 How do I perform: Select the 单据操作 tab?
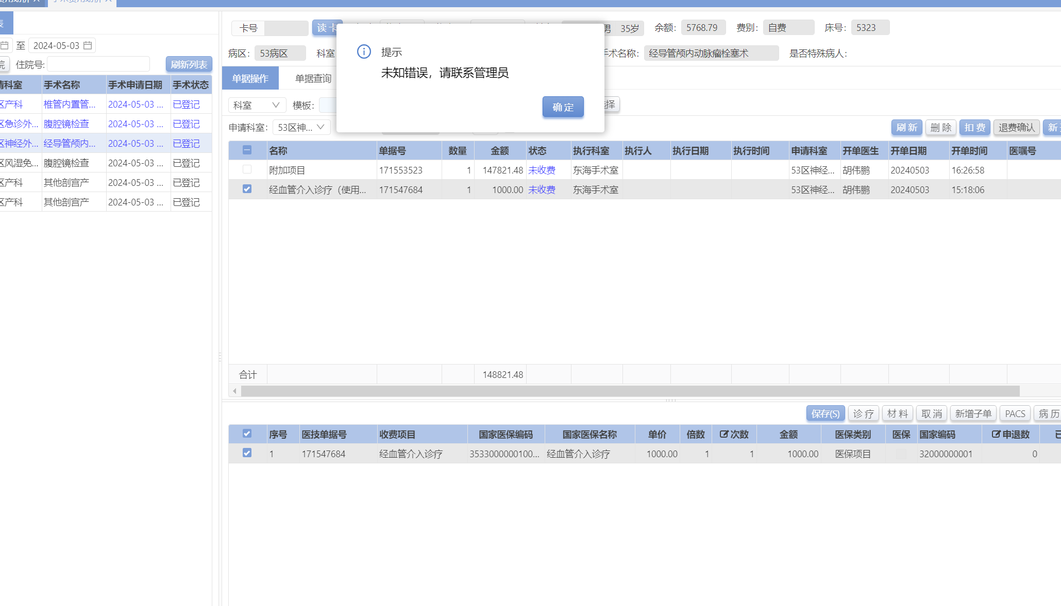(250, 78)
